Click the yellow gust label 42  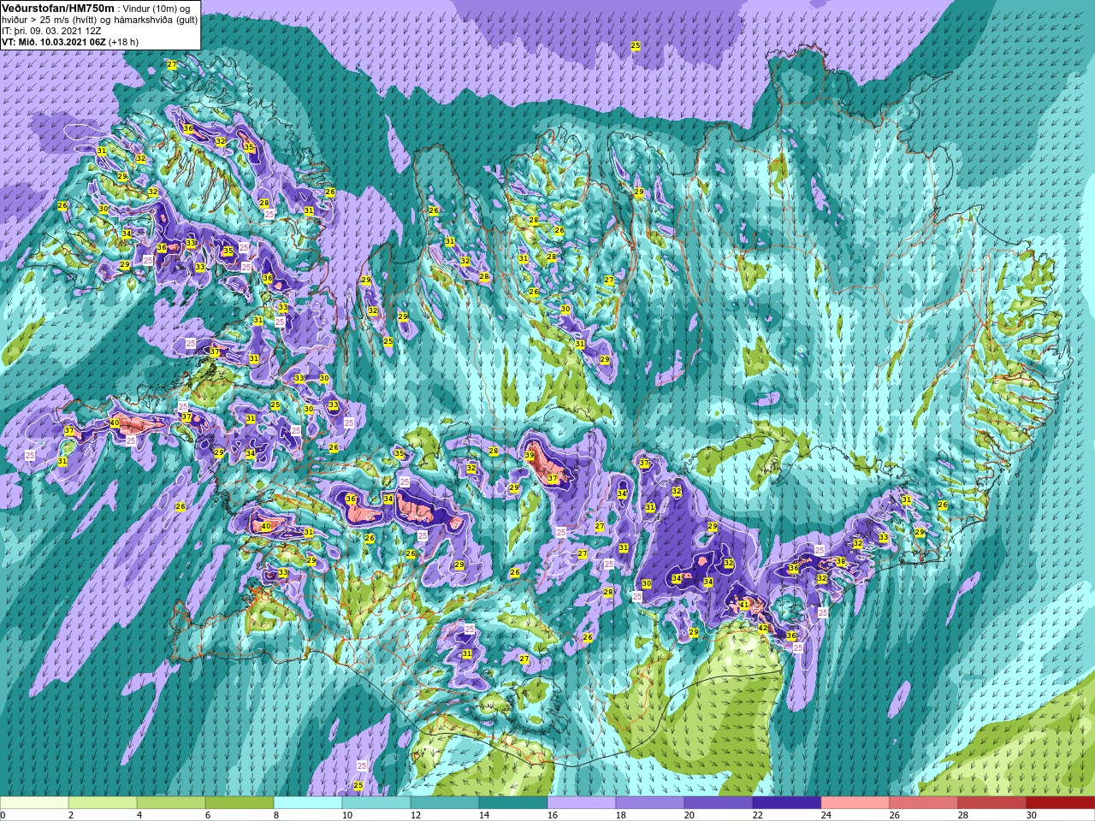click(763, 628)
